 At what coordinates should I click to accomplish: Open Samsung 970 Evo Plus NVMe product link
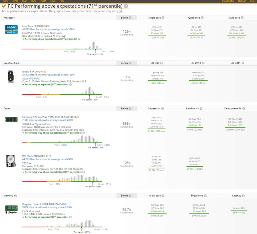tap(47, 117)
